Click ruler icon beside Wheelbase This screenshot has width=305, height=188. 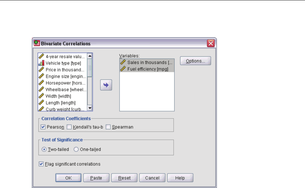(41, 89)
